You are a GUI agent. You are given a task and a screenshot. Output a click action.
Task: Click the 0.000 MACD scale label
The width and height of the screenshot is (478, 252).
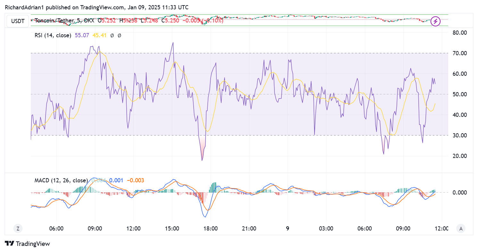tap(460, 192)
